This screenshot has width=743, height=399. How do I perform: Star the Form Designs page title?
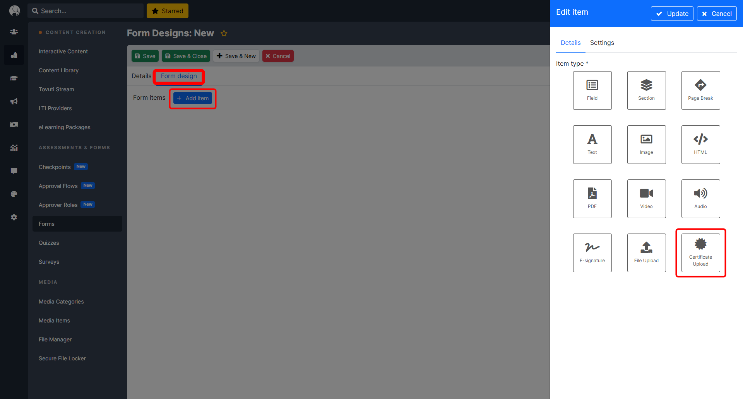[224, 34]
